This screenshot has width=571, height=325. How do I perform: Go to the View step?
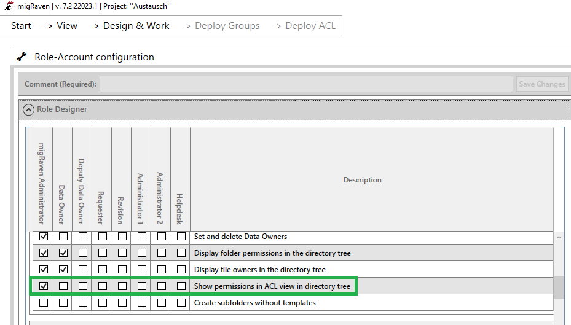pos(60,26)
